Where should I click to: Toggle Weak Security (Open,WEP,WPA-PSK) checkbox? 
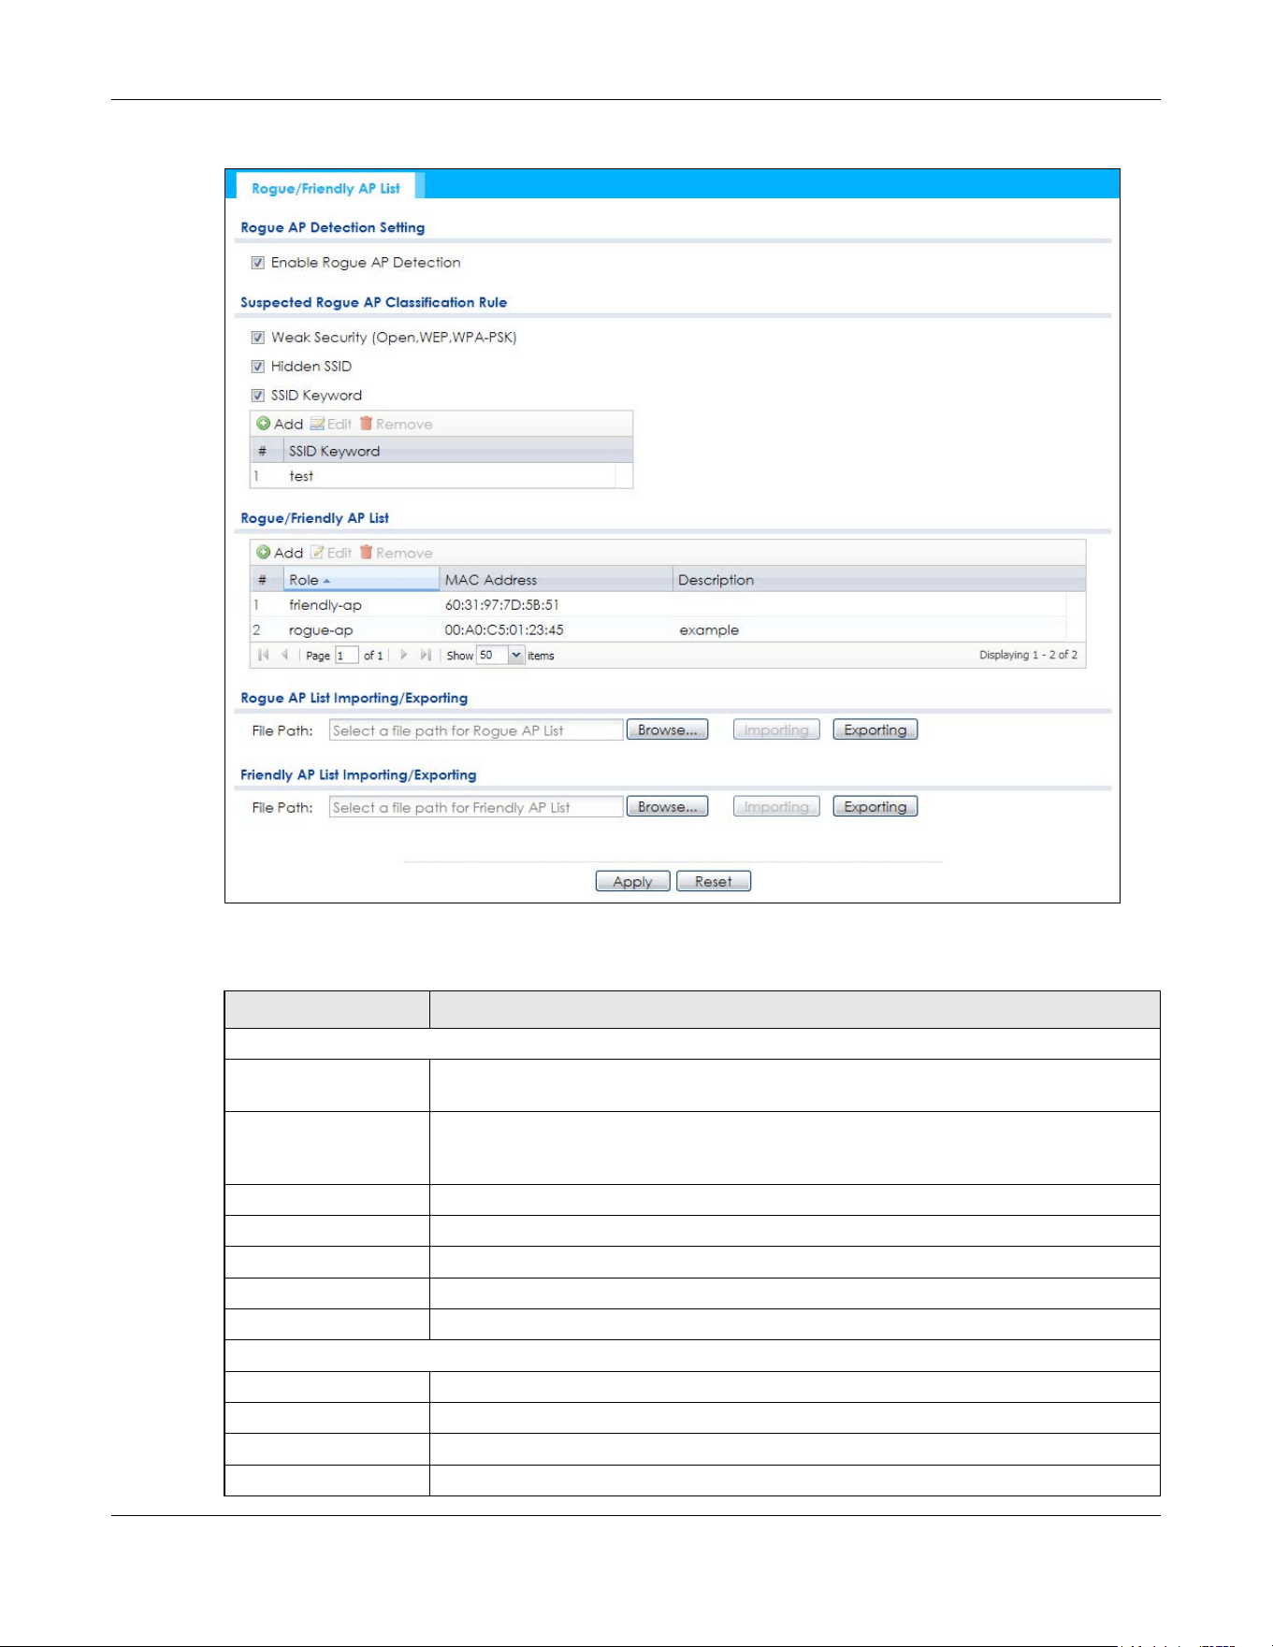click(257, 338)
